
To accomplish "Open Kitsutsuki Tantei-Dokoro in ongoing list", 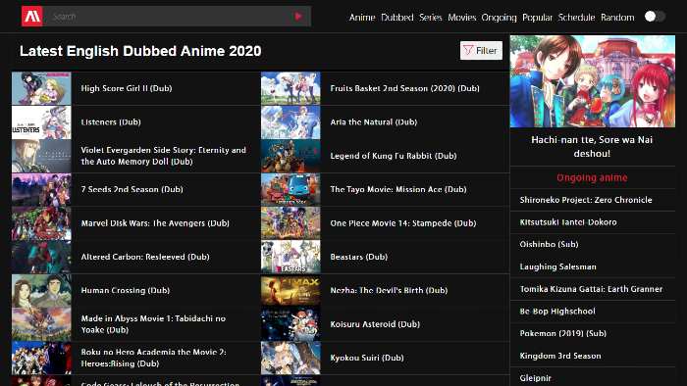I will 568,222.
